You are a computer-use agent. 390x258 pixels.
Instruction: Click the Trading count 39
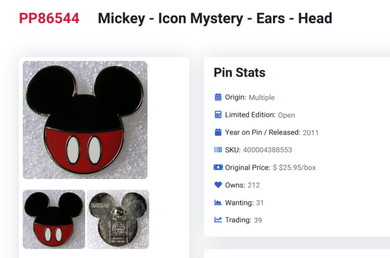(x=258, y=220)
